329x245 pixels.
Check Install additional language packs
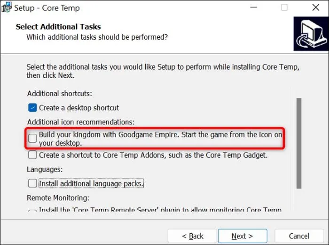click(32, 183)
